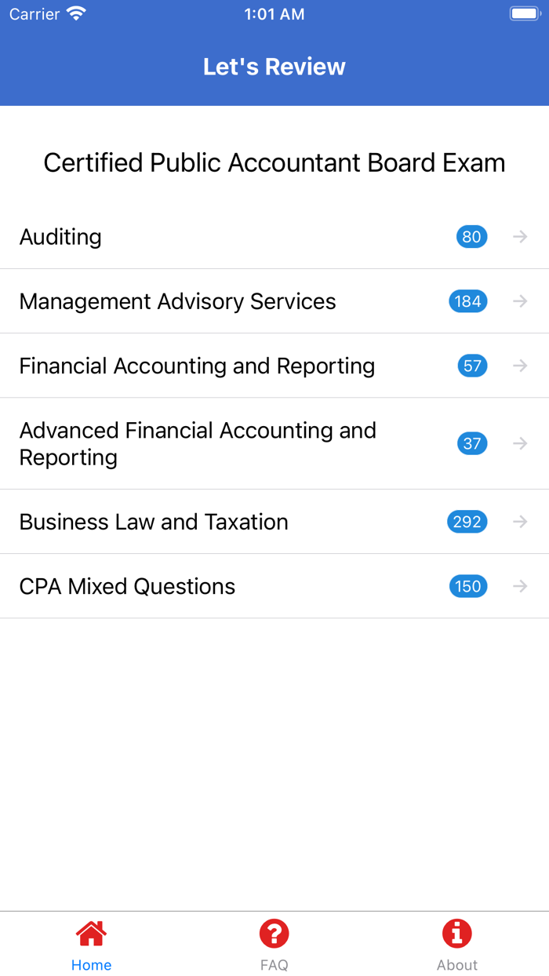Screen dimensions: 549x976
Task: Tap the CPA Mixed Questions 150 badge
Action: [467, 586]
